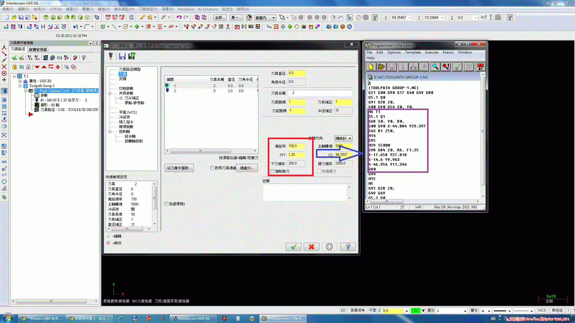Viewport: 575px width, 323px height.
Task: Check the 啟用刀具過濾 checkbox
Action: click(x=212, y=168)
